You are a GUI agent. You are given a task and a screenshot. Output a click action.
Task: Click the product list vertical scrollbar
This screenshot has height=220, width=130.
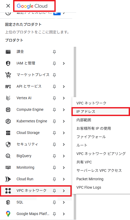click(x=75, y=133)
